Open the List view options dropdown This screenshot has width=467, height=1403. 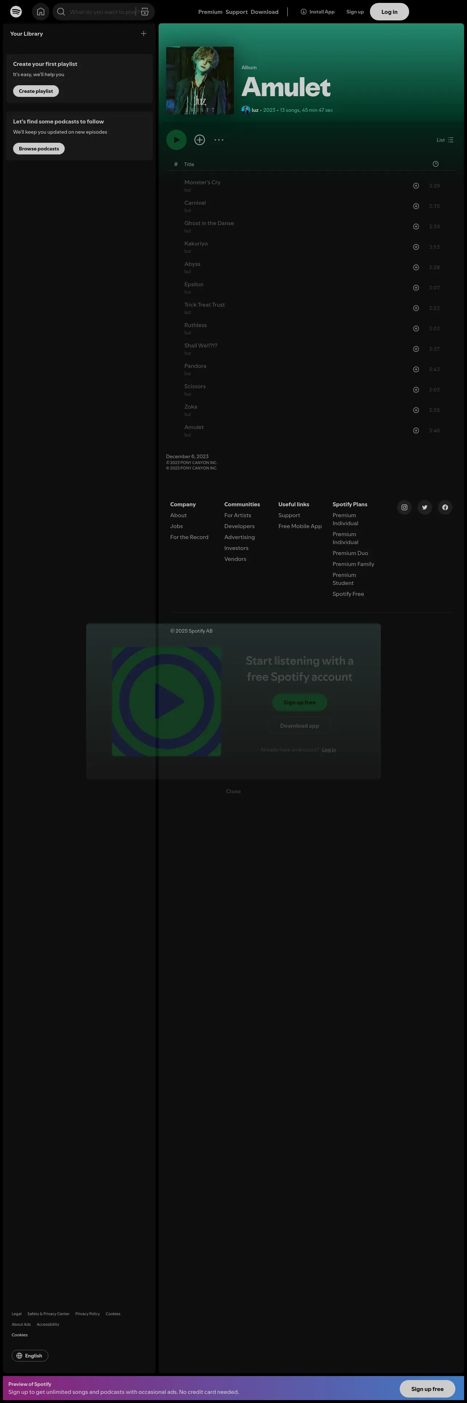click(x=445, y=140)
